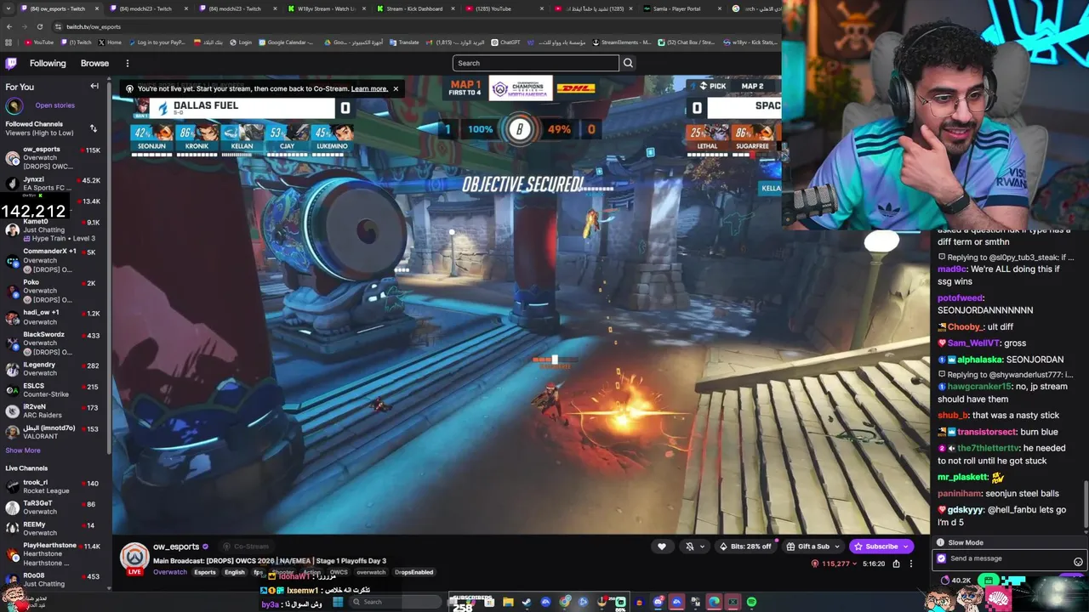Image resolution: width=1089 pixels, height=612 pixels.
Task: Toggle the notifications bell for ow_esports
Action: [690, 547]
